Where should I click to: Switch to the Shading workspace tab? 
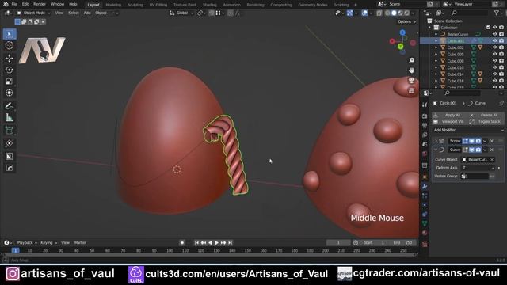pos(209,5)
